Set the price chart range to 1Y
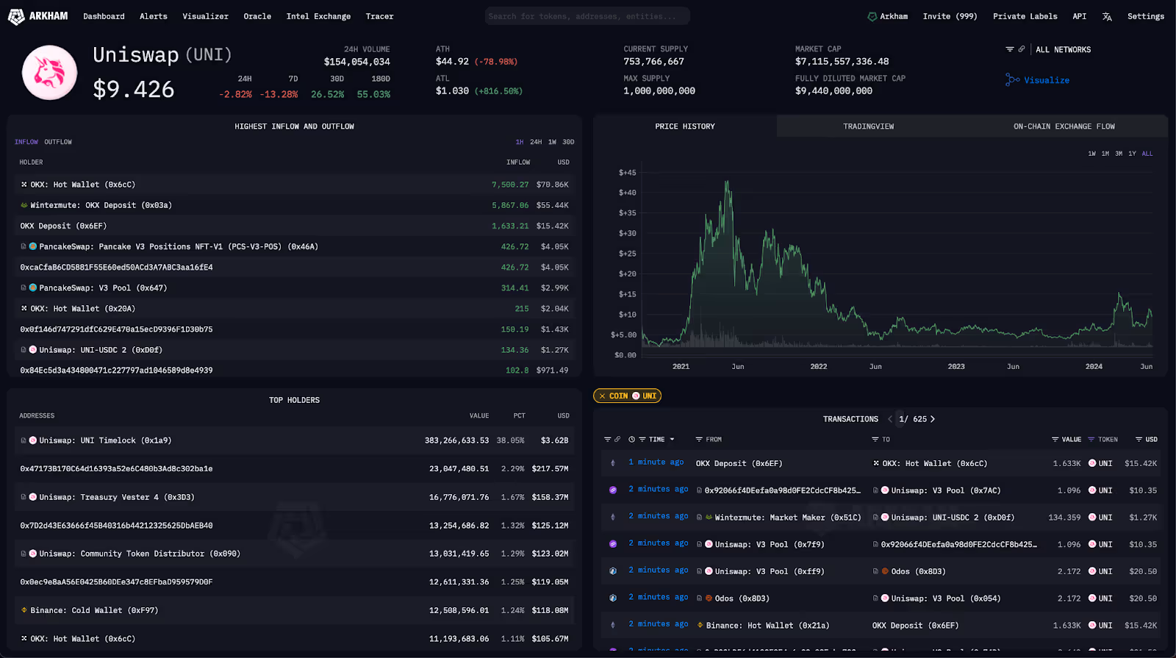 pyautogui.click(x=1133, y=154)
